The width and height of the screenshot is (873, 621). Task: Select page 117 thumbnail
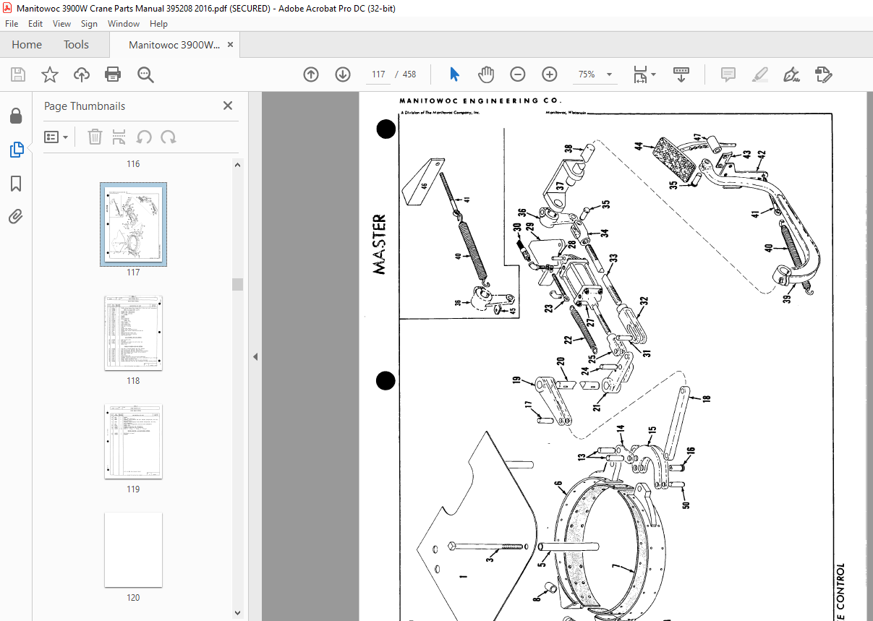point(133,224)
